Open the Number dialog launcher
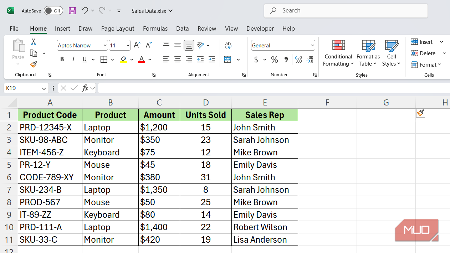This screenshot has width=450, height=253. point(315,75)
